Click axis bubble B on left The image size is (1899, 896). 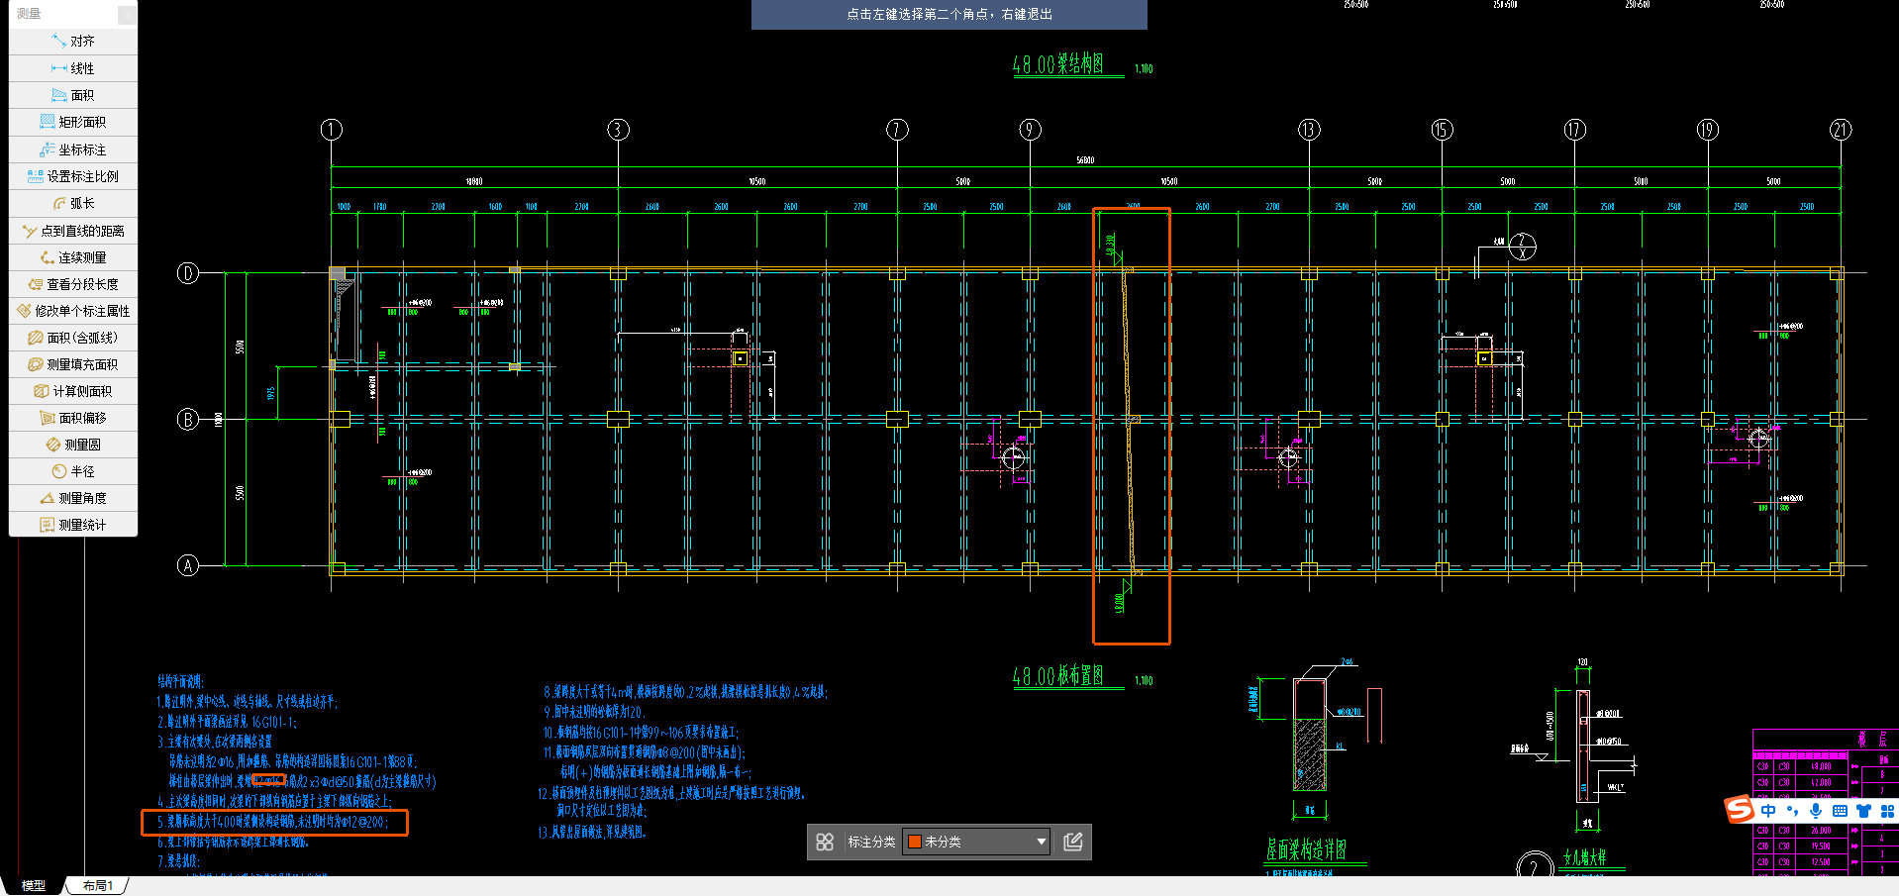187,419
